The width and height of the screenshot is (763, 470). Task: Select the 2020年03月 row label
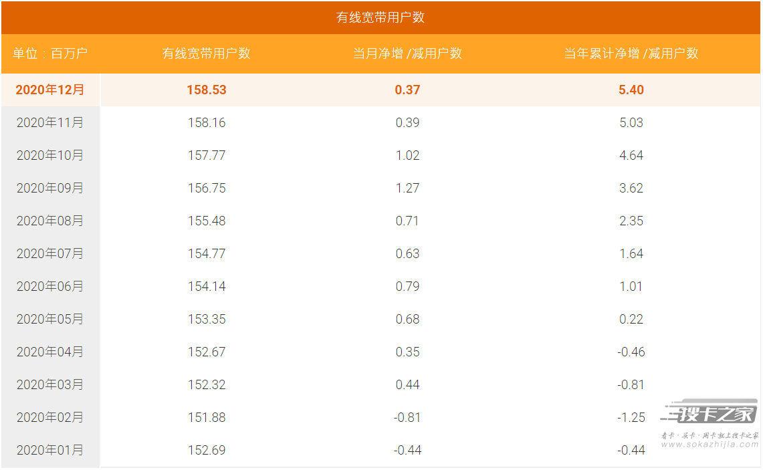(x=50, y=384)
